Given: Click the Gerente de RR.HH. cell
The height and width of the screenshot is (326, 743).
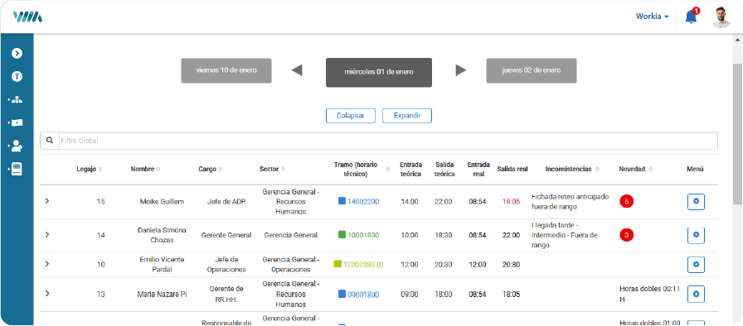Looking at the screenshot, I should pyautogui.click(x=226, y=294).
